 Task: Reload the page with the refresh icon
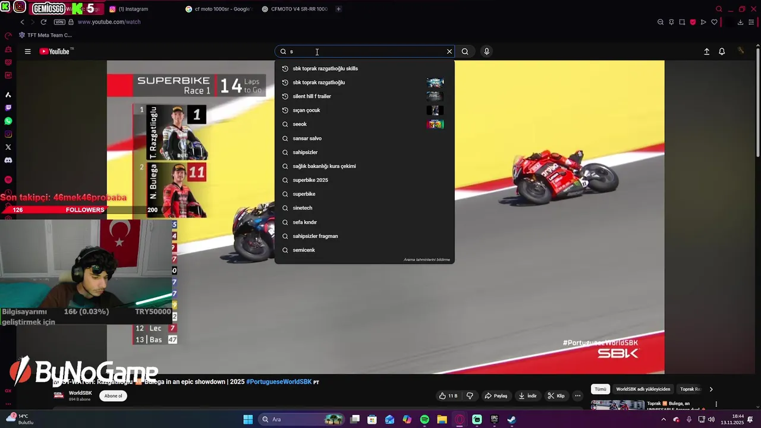(43, 22)
